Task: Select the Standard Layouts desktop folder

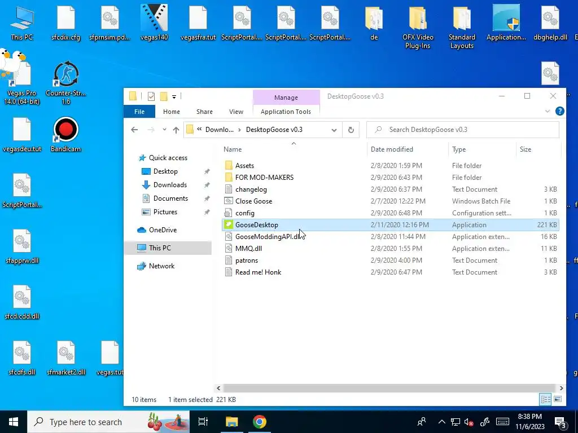Action: (x=462, y=28)
